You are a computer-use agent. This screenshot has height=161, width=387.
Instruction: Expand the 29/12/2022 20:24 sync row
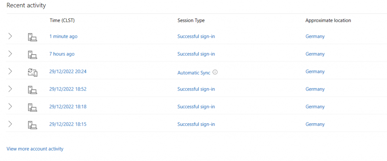[x=10, y=71]
